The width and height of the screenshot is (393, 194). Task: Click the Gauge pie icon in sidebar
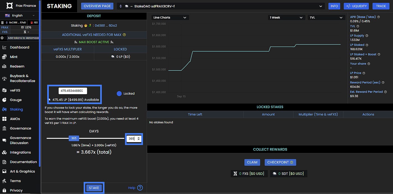click(4, 100)
